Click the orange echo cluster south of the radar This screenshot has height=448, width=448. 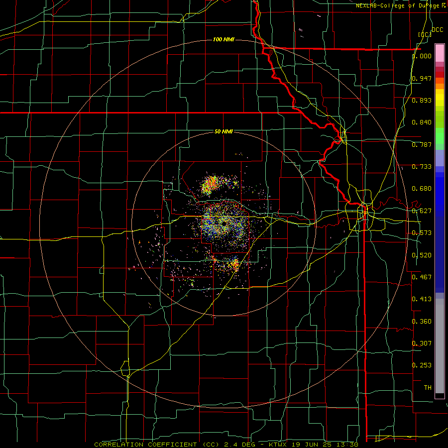click(235, 264)
